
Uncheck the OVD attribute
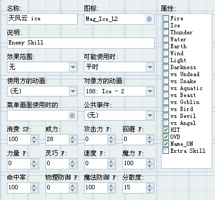point(166,137)
